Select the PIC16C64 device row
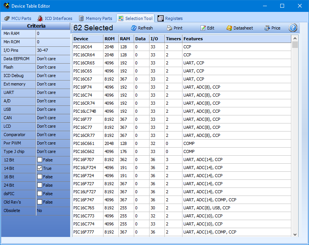Viewport: 309px width, 245px height. coord(182,47)
